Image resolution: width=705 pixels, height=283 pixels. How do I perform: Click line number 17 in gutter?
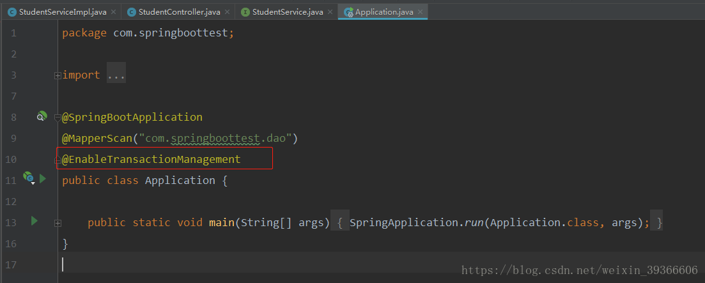coord(11,264)
